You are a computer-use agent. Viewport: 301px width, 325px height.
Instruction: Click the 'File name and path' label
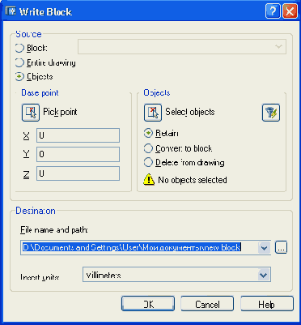pos(54,230)
